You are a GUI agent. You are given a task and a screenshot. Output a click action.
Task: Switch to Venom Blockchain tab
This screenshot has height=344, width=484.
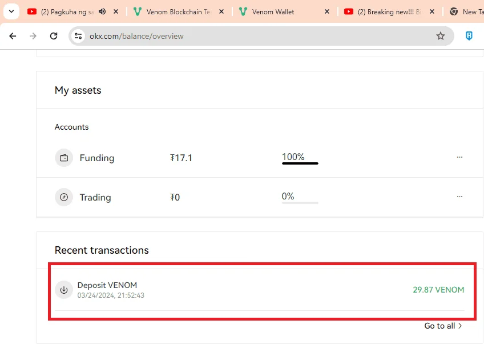pyautogui.click(x=173, y=12)
